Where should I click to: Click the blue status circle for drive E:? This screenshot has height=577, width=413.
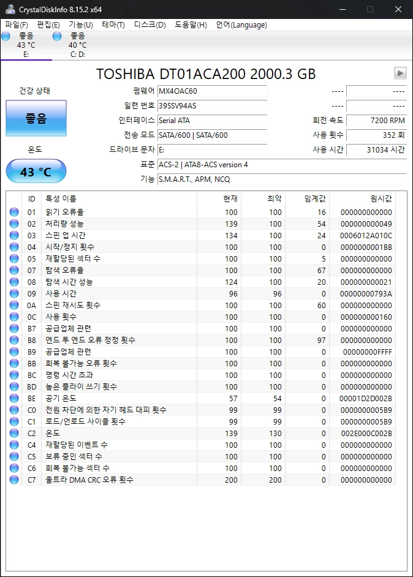pos(6,36)
